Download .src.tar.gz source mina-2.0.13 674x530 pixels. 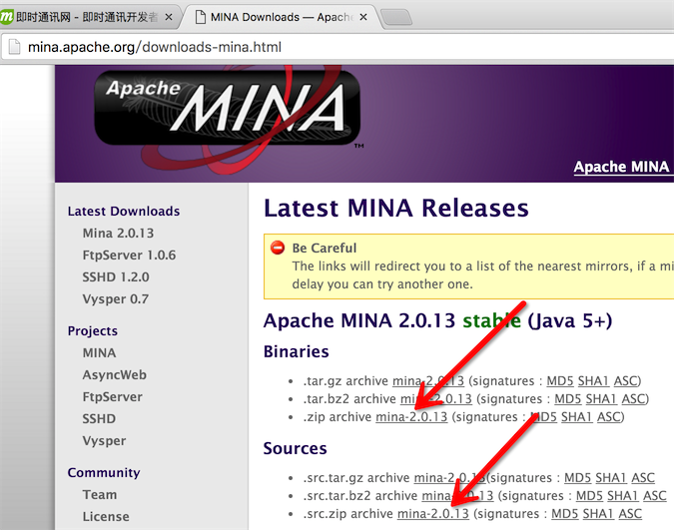pyautogui.click(x=449, y=478)
